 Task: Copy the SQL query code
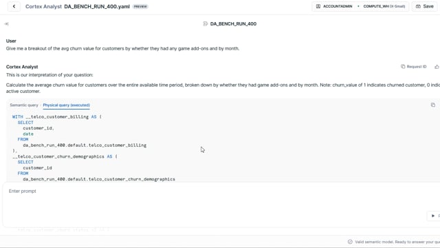[x=433, y=105]
